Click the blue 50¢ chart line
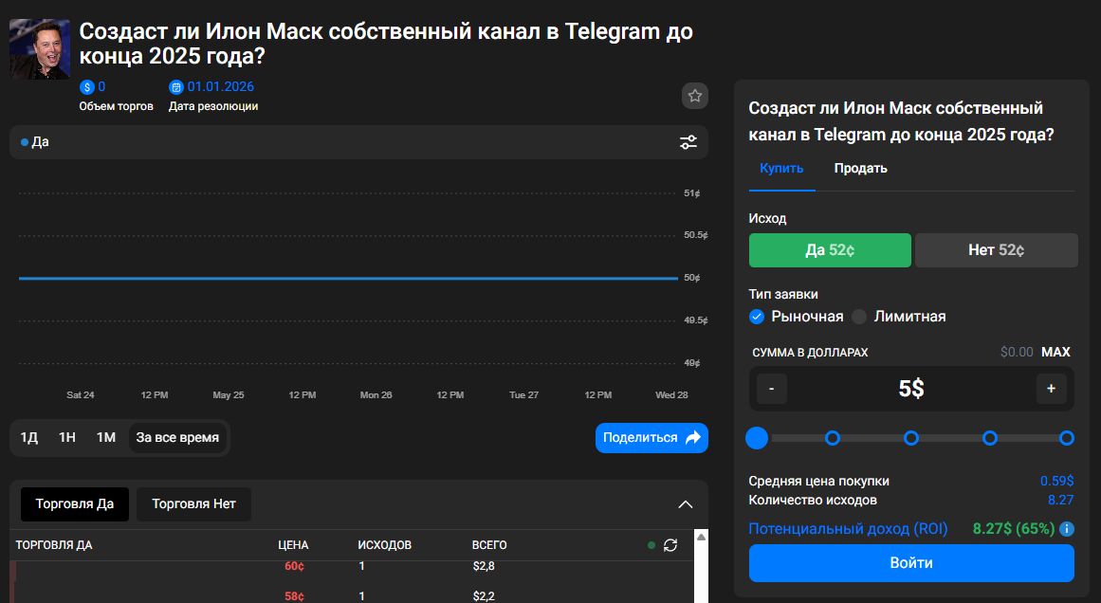The height and width of the screenshot is (603, 1101). (348, 279)
